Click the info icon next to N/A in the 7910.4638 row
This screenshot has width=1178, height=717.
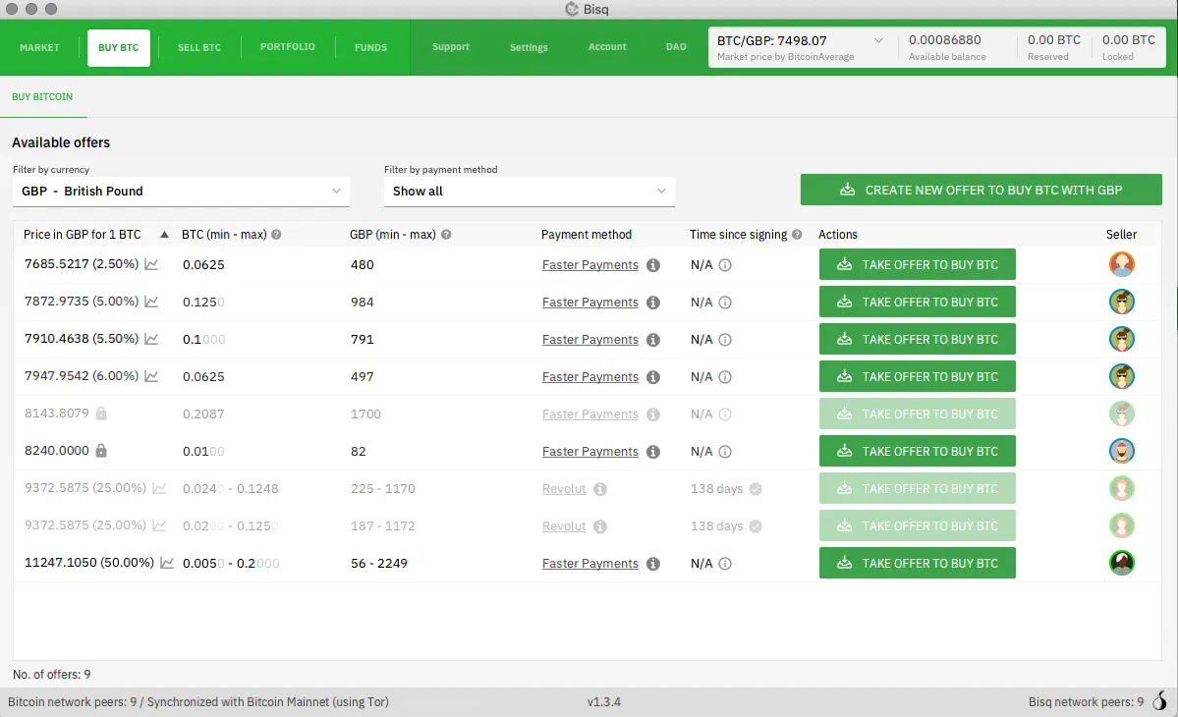click(x=725, y=340)
